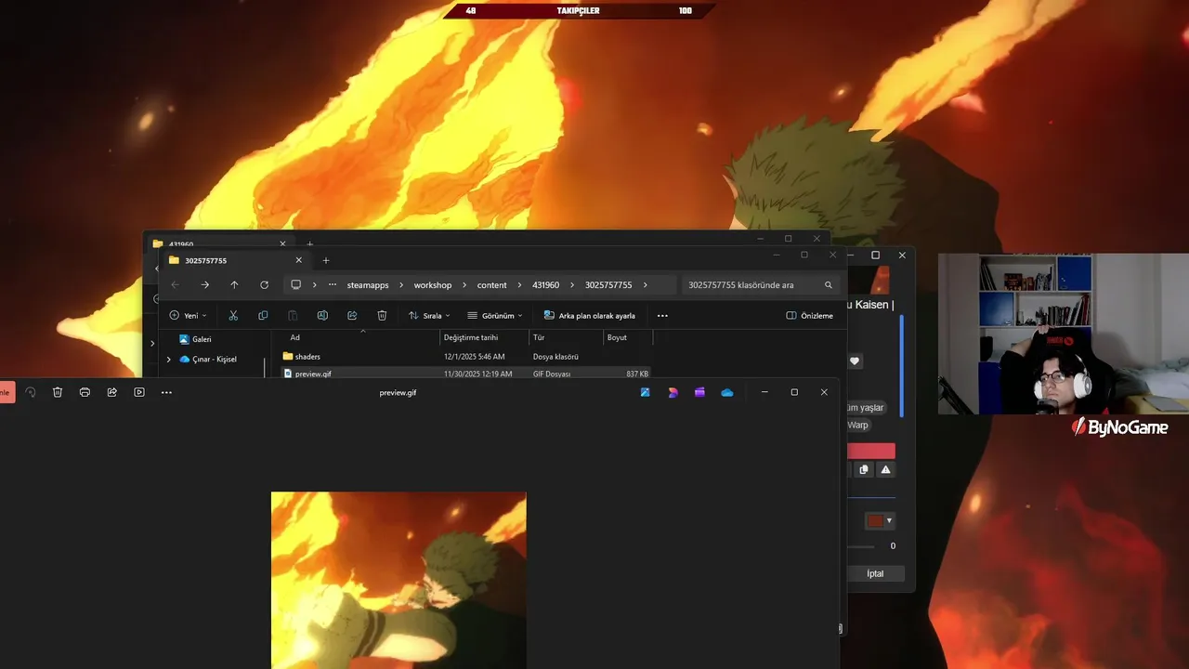Go forward in File Explorer navigation
Viewport: 1189px width, 669px height.
205,285
